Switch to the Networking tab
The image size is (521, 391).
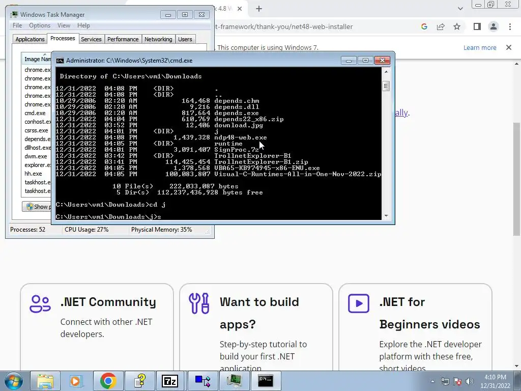[x=158, y=39]
